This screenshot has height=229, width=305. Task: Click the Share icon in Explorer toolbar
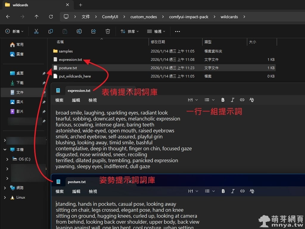click(x=94, y=31)
